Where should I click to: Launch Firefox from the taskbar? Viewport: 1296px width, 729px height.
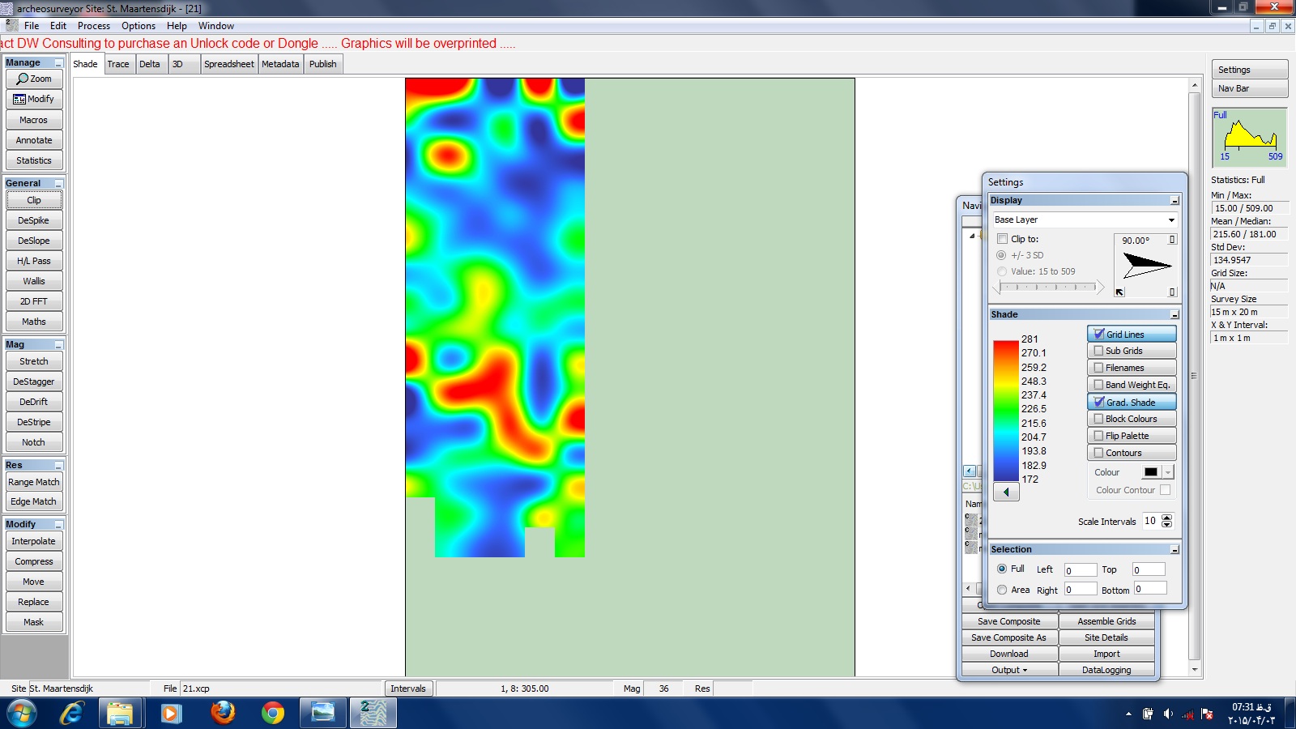[223, 713]
